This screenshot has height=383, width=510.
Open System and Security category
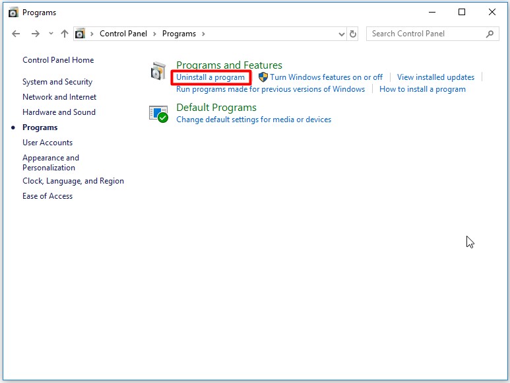[x=57, y=82]
